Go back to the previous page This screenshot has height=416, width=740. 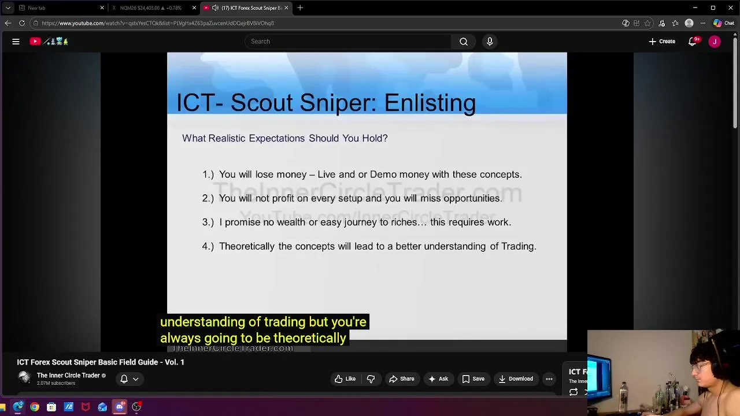coord(8,23)
